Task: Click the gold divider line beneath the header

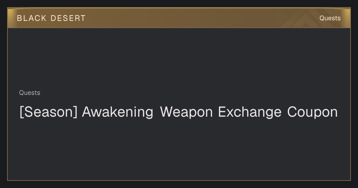Action: (x=179, y=28)
